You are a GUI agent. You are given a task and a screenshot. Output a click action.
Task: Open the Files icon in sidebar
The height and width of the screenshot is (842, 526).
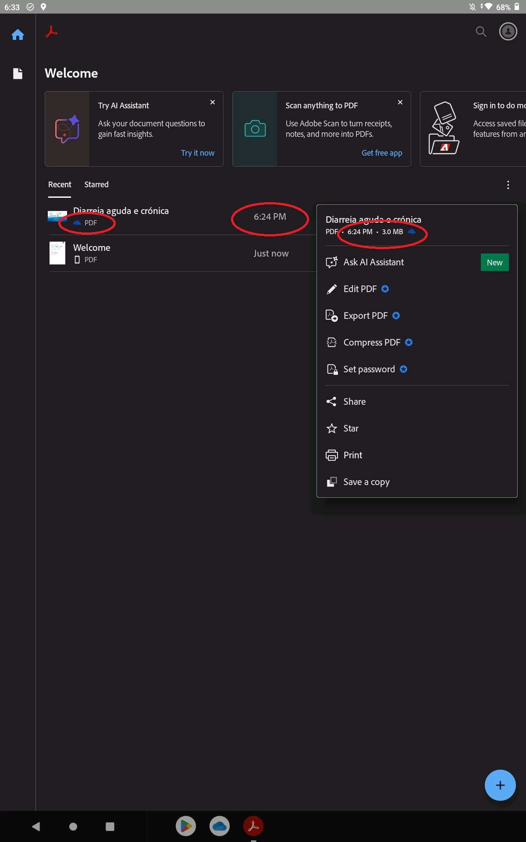pos(18,73)
